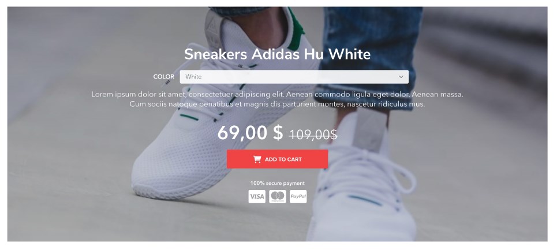Expand the Color dropdown chevron arrow

pos(401,77)
